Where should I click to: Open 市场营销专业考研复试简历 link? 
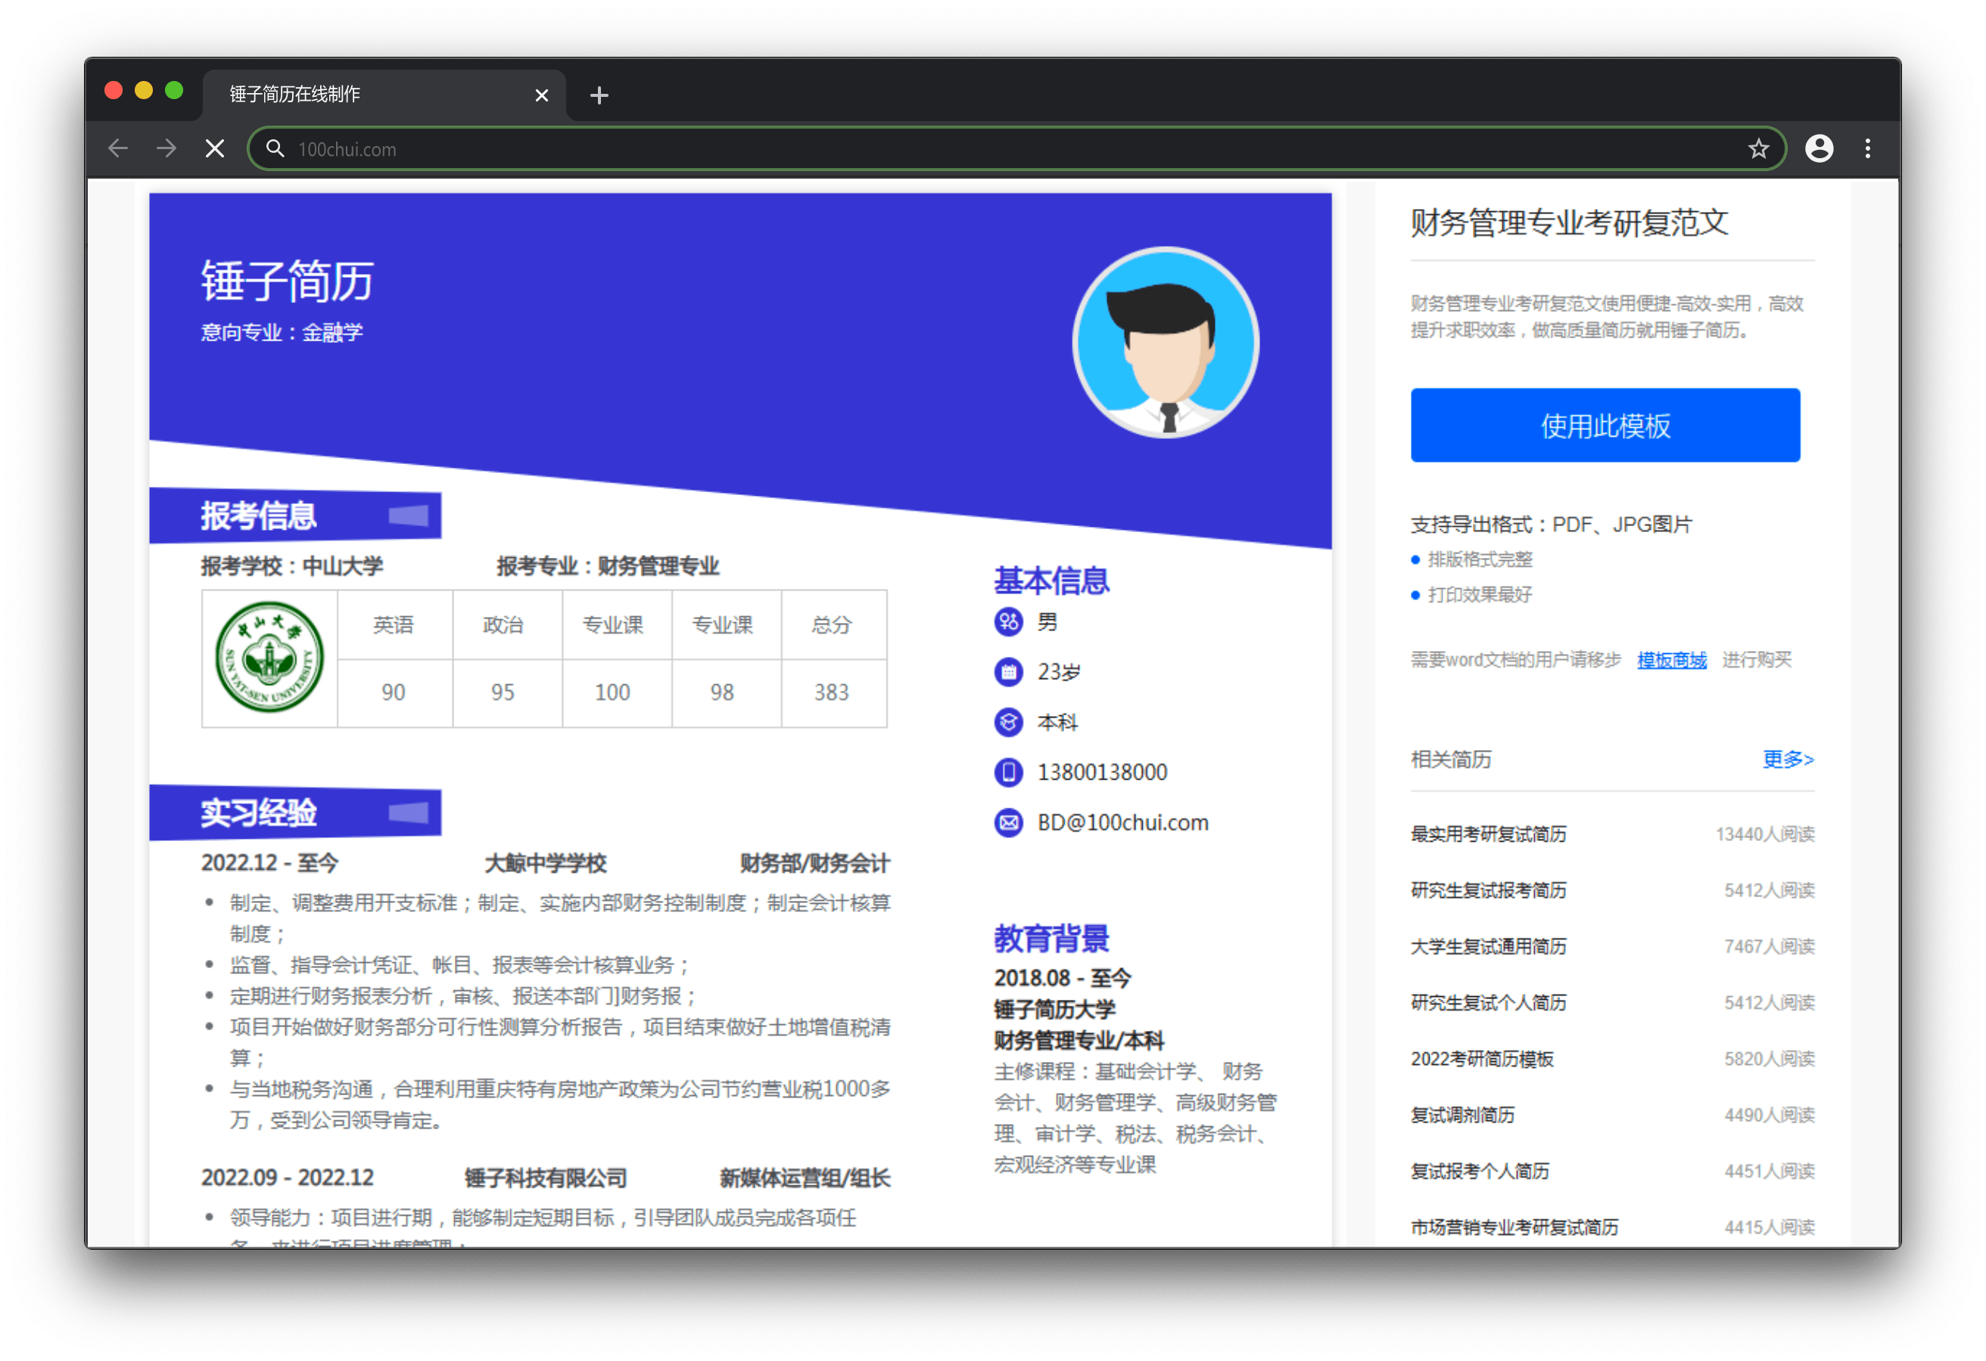[1514, 1228]
